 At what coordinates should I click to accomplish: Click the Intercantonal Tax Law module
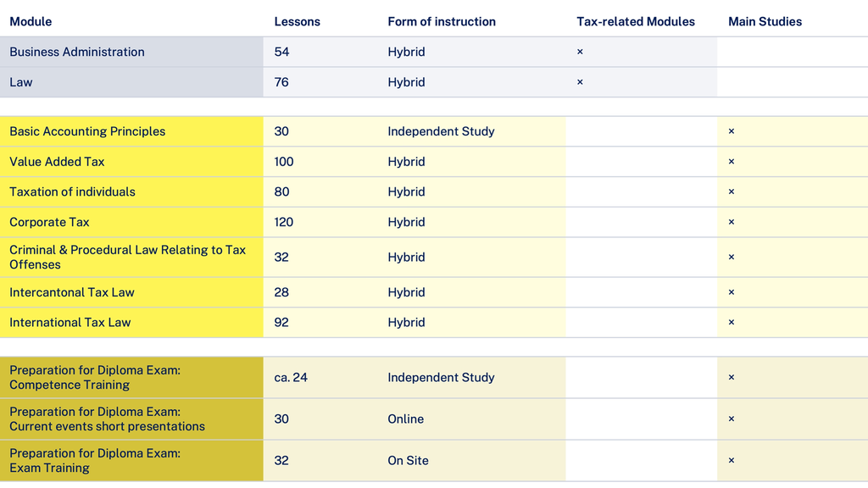click(x=72, y=292)
